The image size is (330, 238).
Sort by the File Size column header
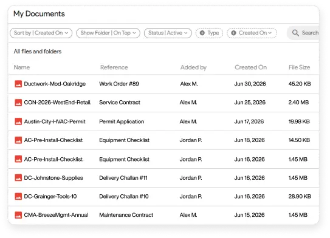pyautogui.click(x=299, y=67)
